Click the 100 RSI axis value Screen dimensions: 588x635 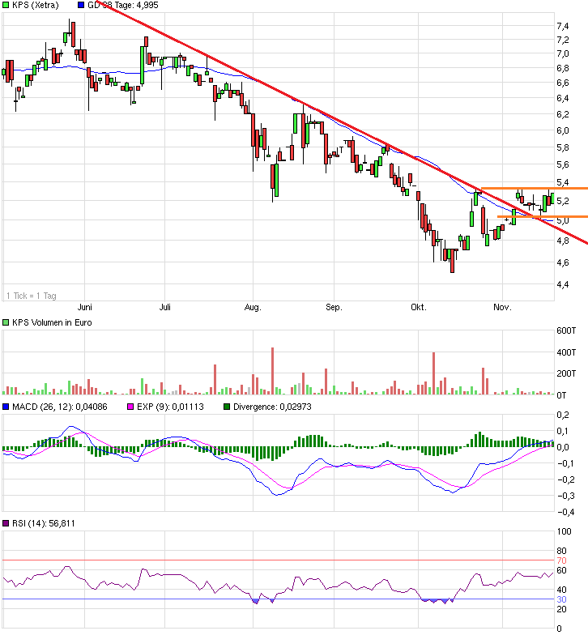click(564, 531)
